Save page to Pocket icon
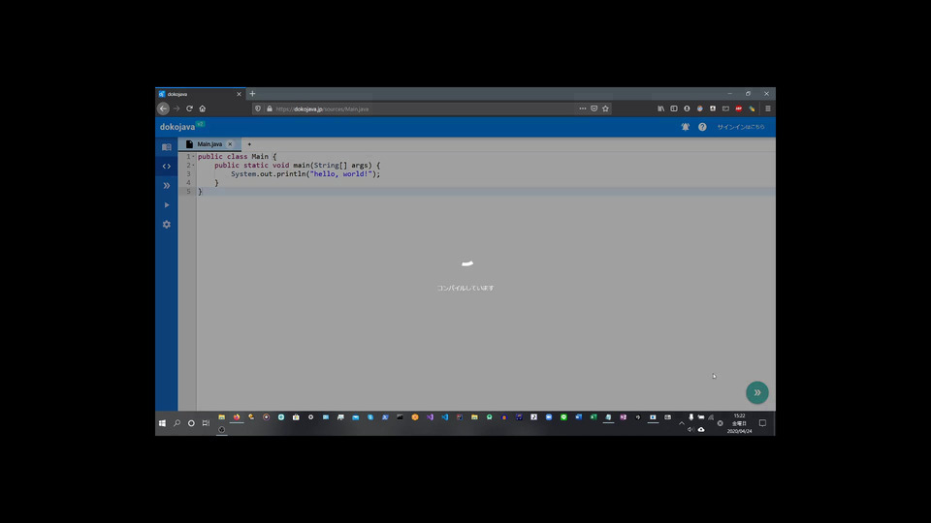931x523 pixels. click(594, 108)
